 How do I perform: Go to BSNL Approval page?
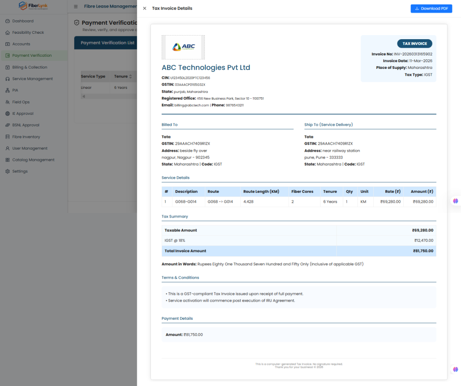pos(26,125)
